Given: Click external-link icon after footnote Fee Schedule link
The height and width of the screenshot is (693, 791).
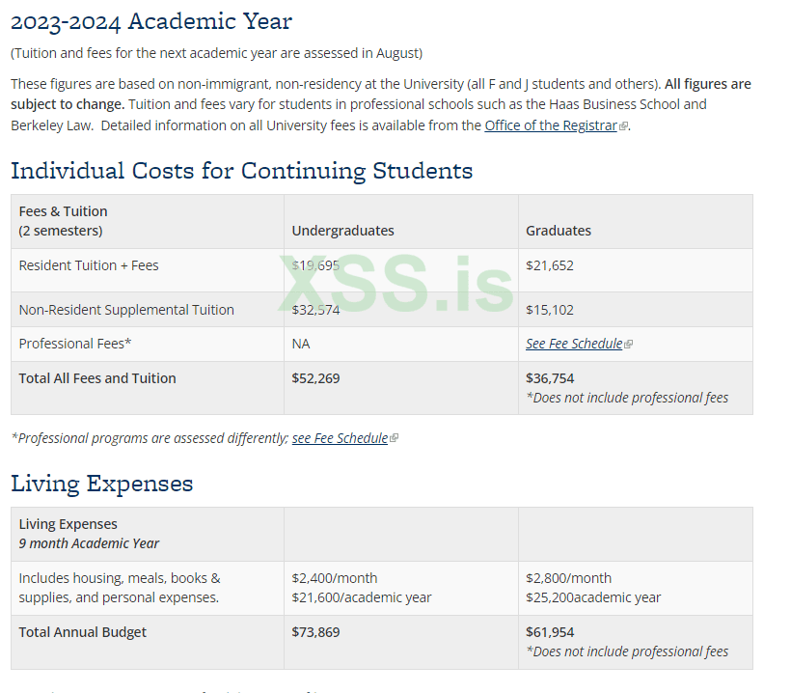Looking at the screenshot, I should coord(394,439).
